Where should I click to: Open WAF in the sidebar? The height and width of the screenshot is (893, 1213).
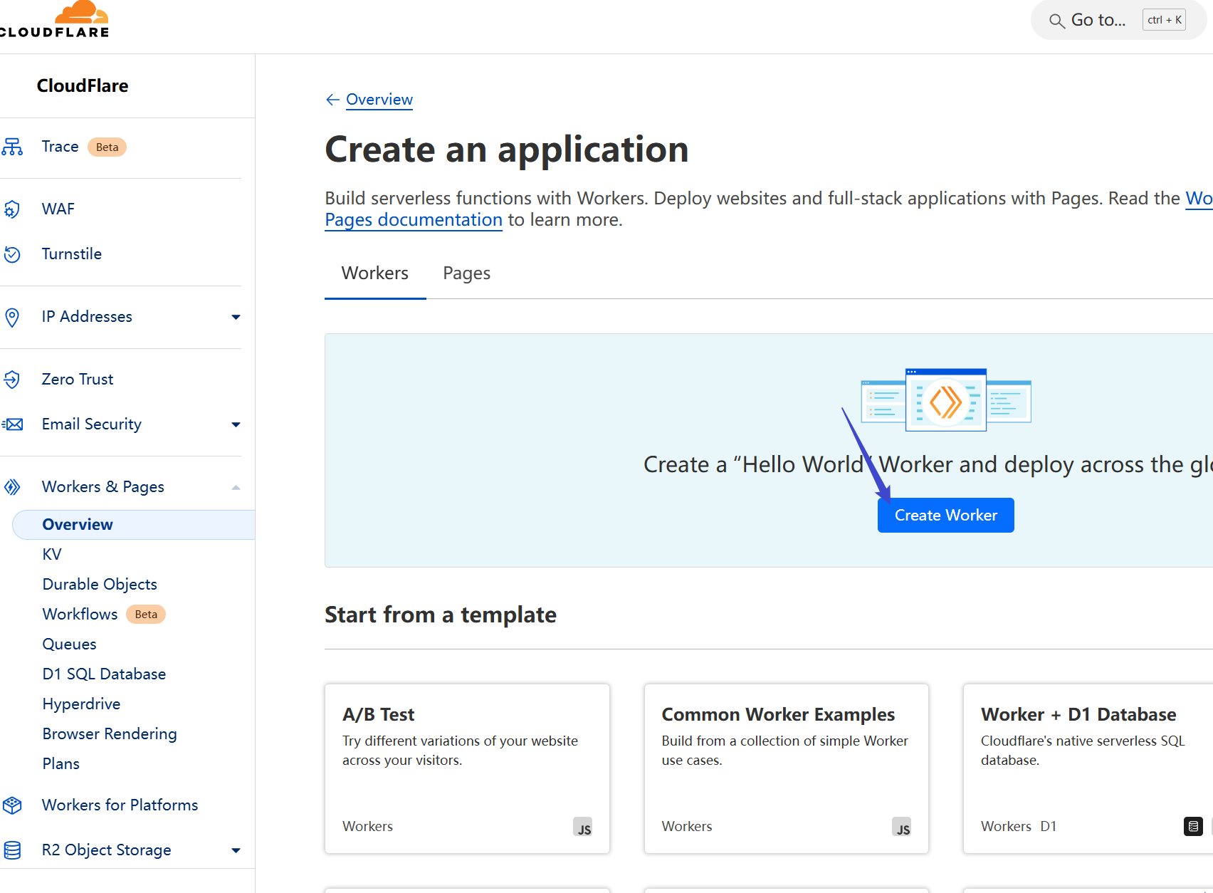point(58,209)
